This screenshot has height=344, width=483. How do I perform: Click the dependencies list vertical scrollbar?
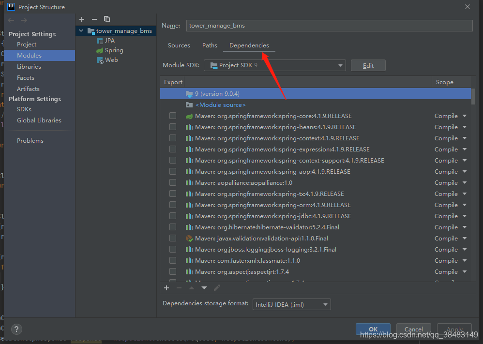[473, 97]
